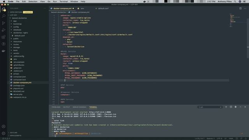Screen dimensions: 249x140
Task: Open the Explorer view in activity bar
Action: pyautogui.click(x=4, y=9)
